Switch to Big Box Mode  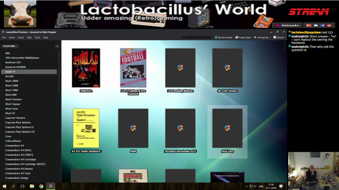click(x=223, y=37)
